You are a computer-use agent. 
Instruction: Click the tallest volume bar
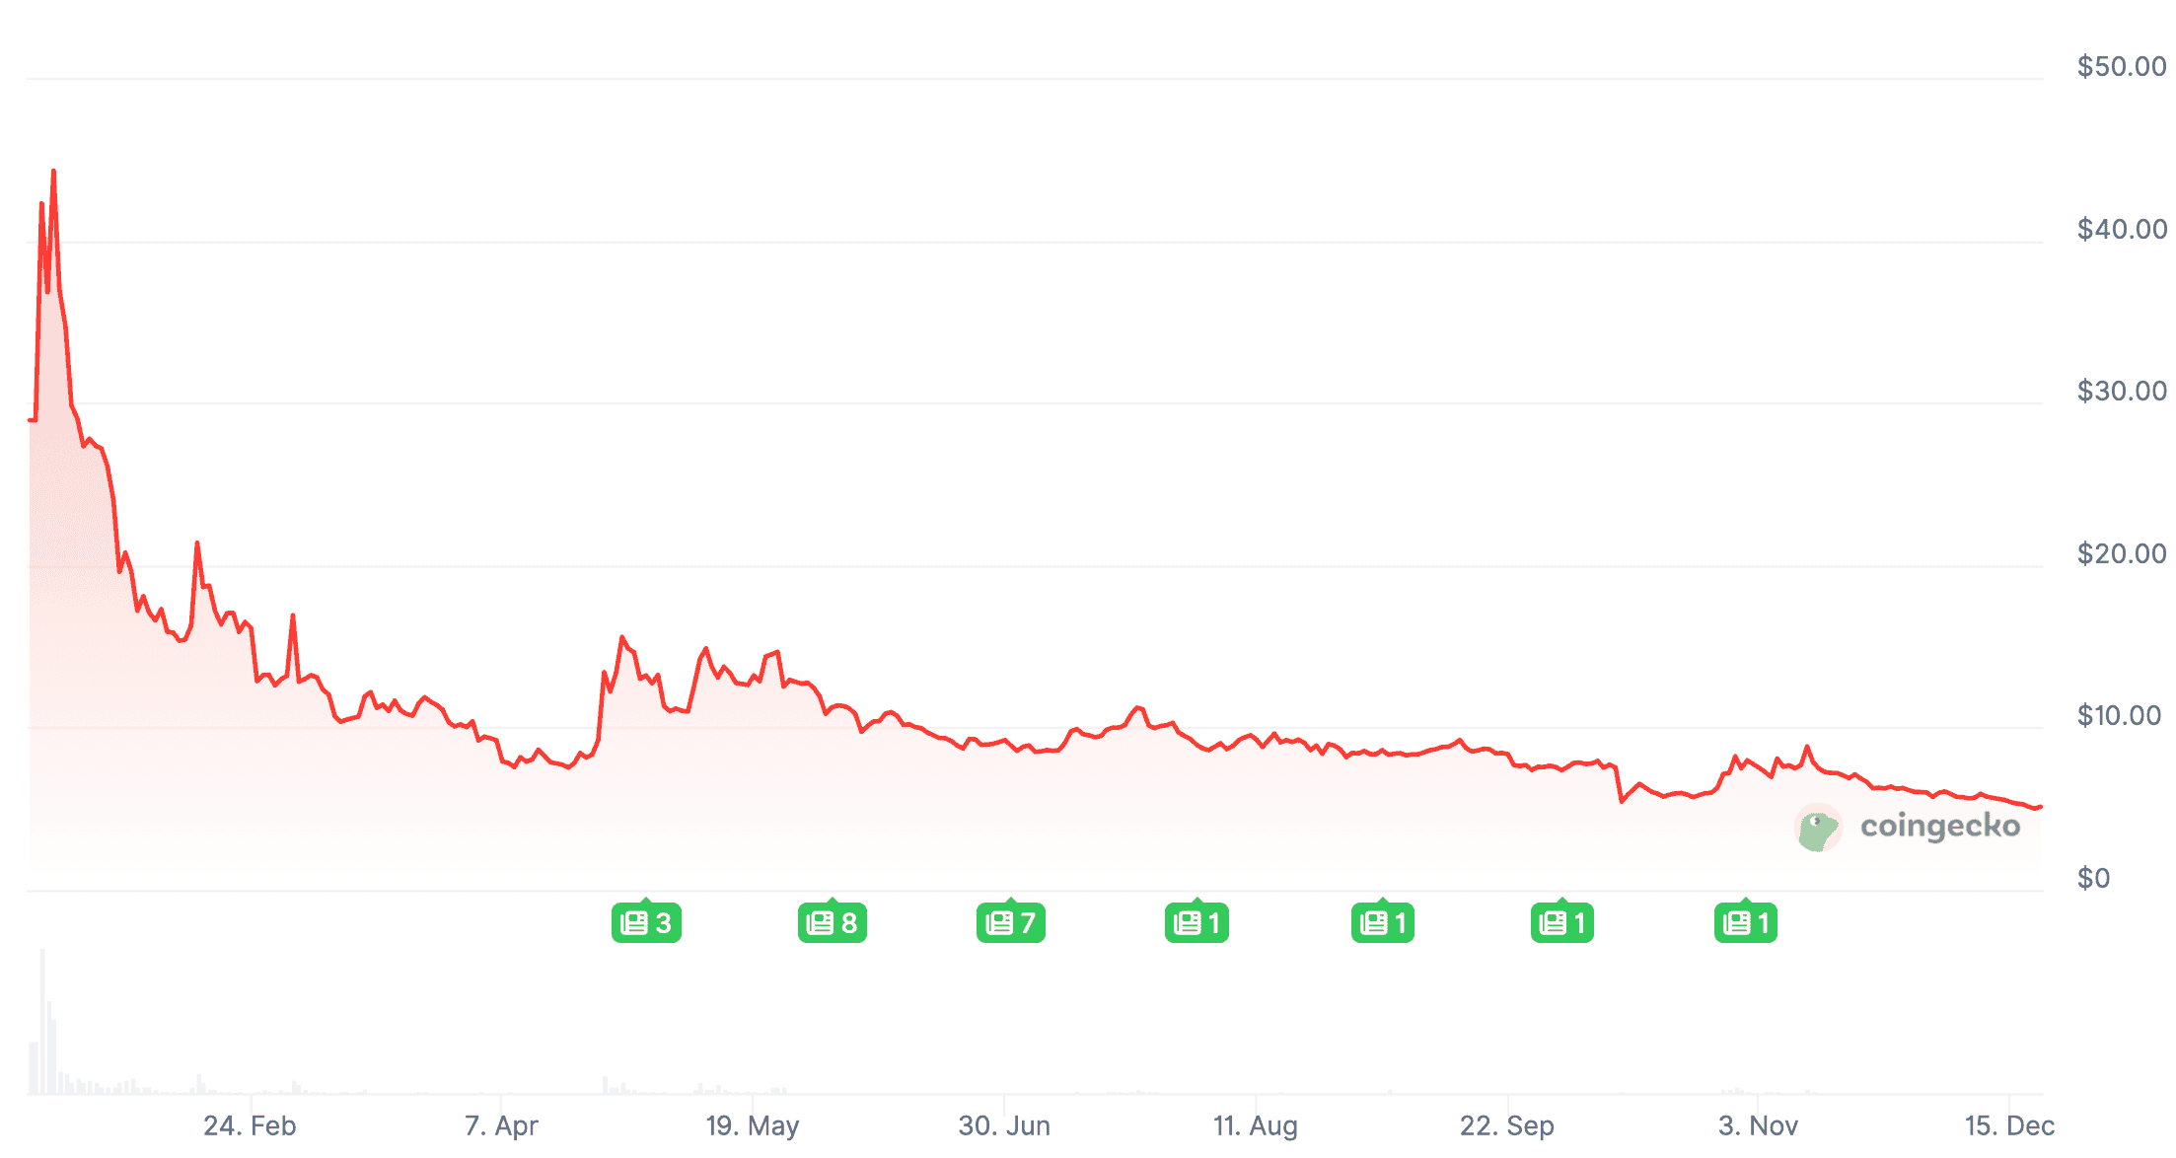(x=42, y=1021)
